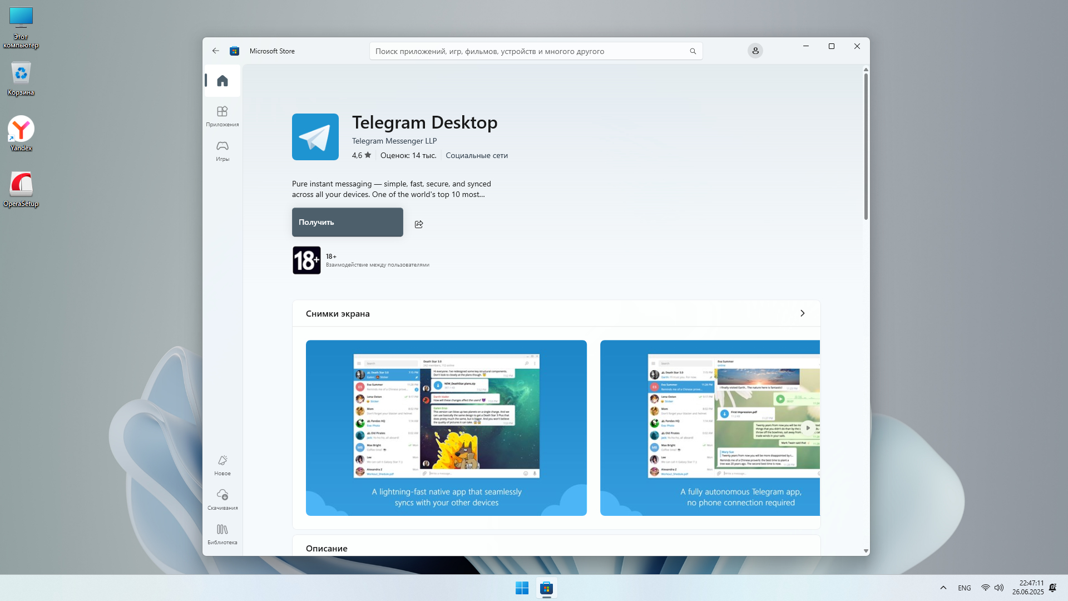
Task: Click the search field for apps and games
Action: click(x=528, y=51)
